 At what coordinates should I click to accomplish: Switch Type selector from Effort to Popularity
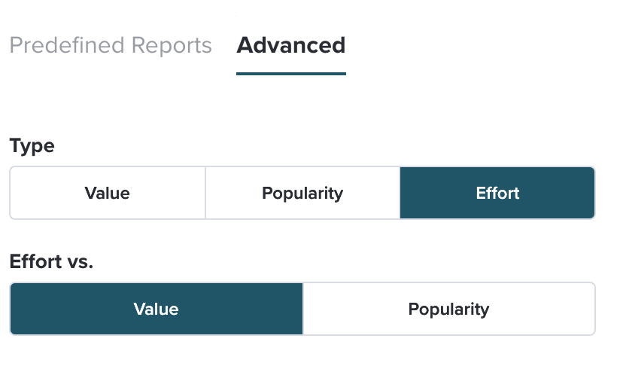(302, 193)
